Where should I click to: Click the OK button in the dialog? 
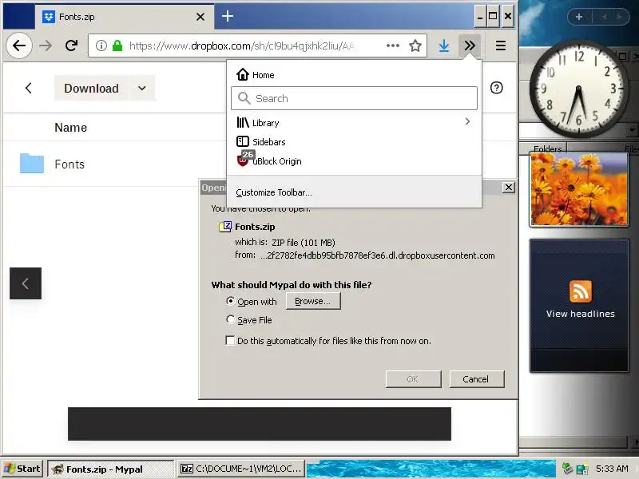pos(413,379)
